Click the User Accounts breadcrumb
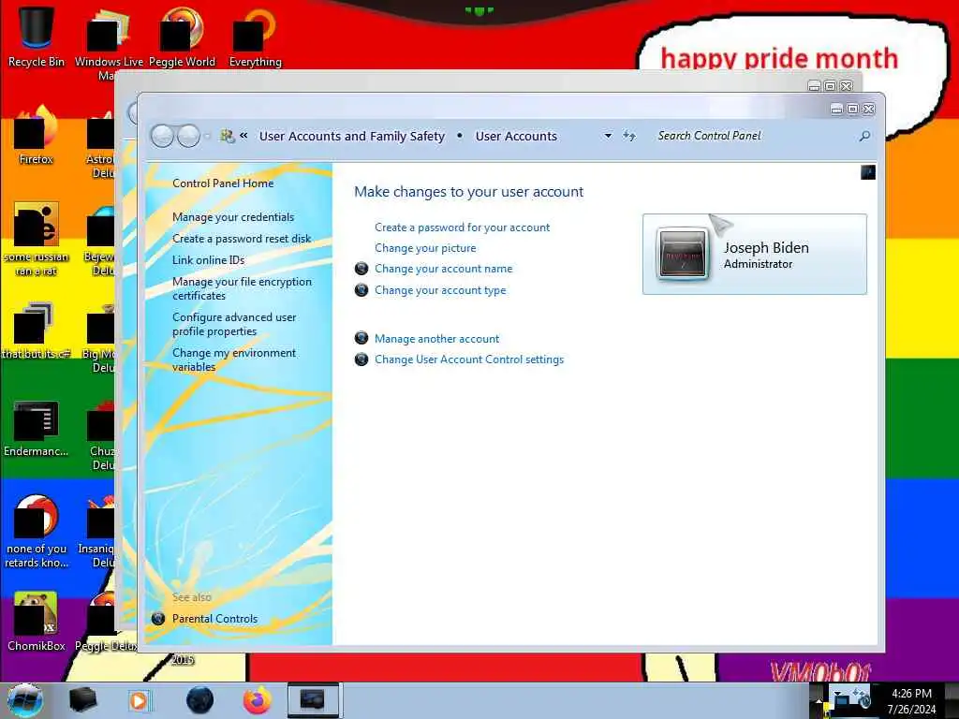The height and width of the screenshot is (719, 959). (x=516, y=137)
